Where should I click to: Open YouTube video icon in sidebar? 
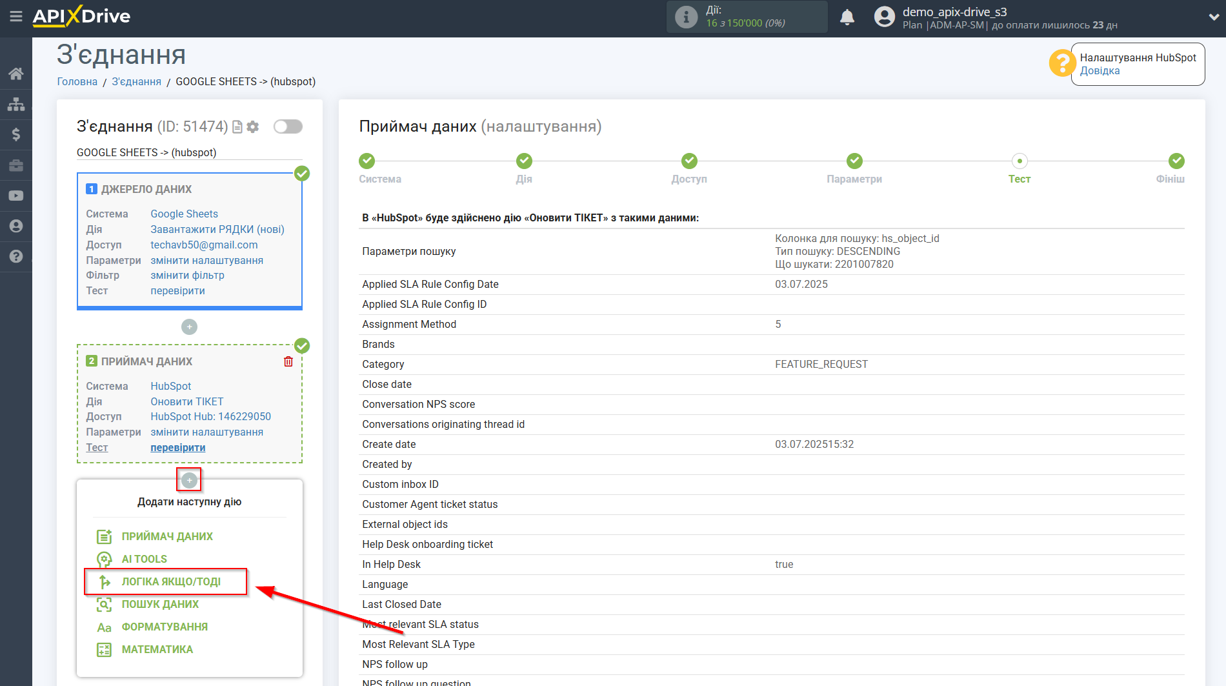click(x=16, y=196)
